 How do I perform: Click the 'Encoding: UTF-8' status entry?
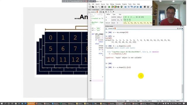point(147,101)
